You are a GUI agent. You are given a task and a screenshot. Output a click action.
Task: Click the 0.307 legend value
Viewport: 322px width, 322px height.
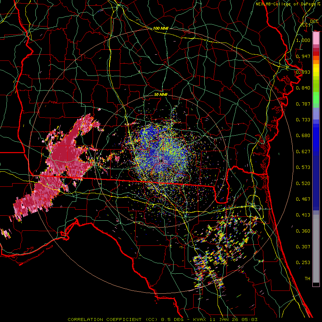pyautogui.click(x=303, y=247)
